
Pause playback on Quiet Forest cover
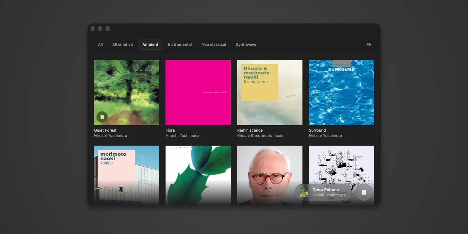coord(102,117)
